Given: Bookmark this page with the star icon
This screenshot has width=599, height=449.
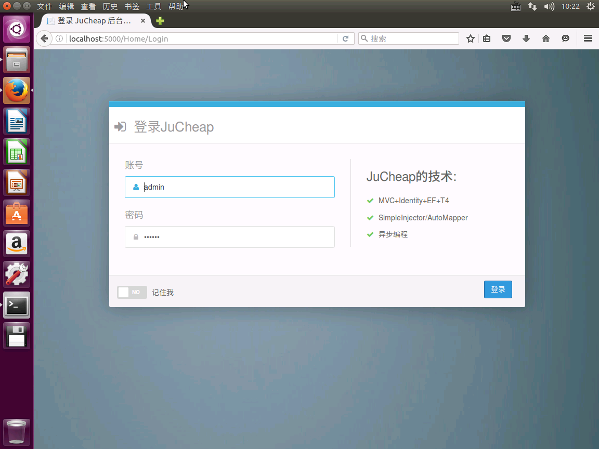Looking at the screenshot, I should (x=470, y=38).
